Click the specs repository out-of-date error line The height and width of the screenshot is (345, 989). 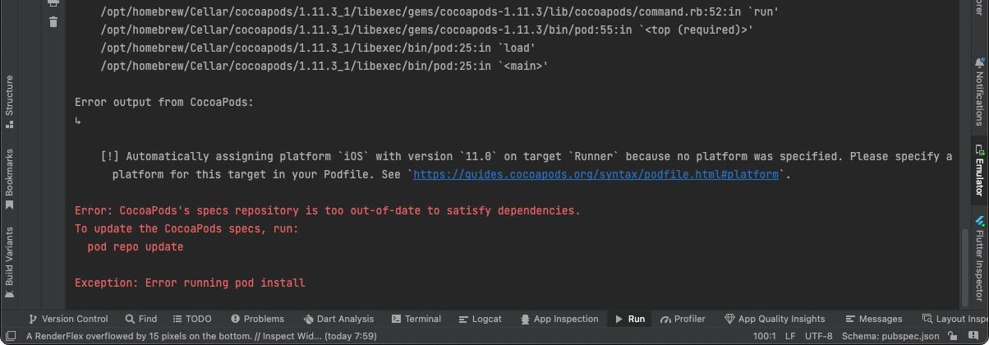pyautogui.click(x=328, y=210)
